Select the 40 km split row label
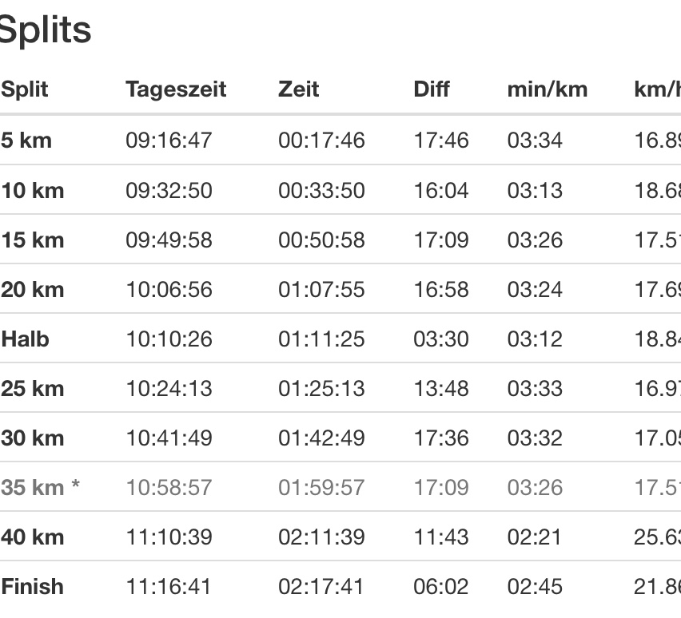The height and width of the screenshot is (618, 681). pyautogui.click(x=33, y=537)
